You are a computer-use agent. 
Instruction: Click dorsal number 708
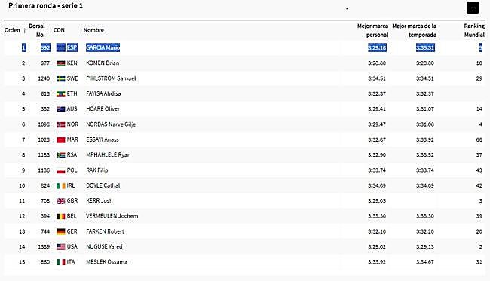45,200
